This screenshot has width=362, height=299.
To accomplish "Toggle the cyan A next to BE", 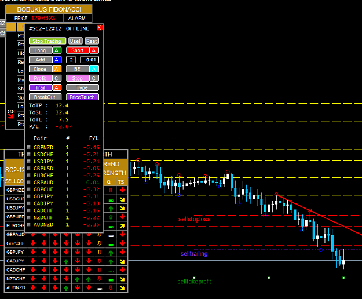I will click(94, 69).
